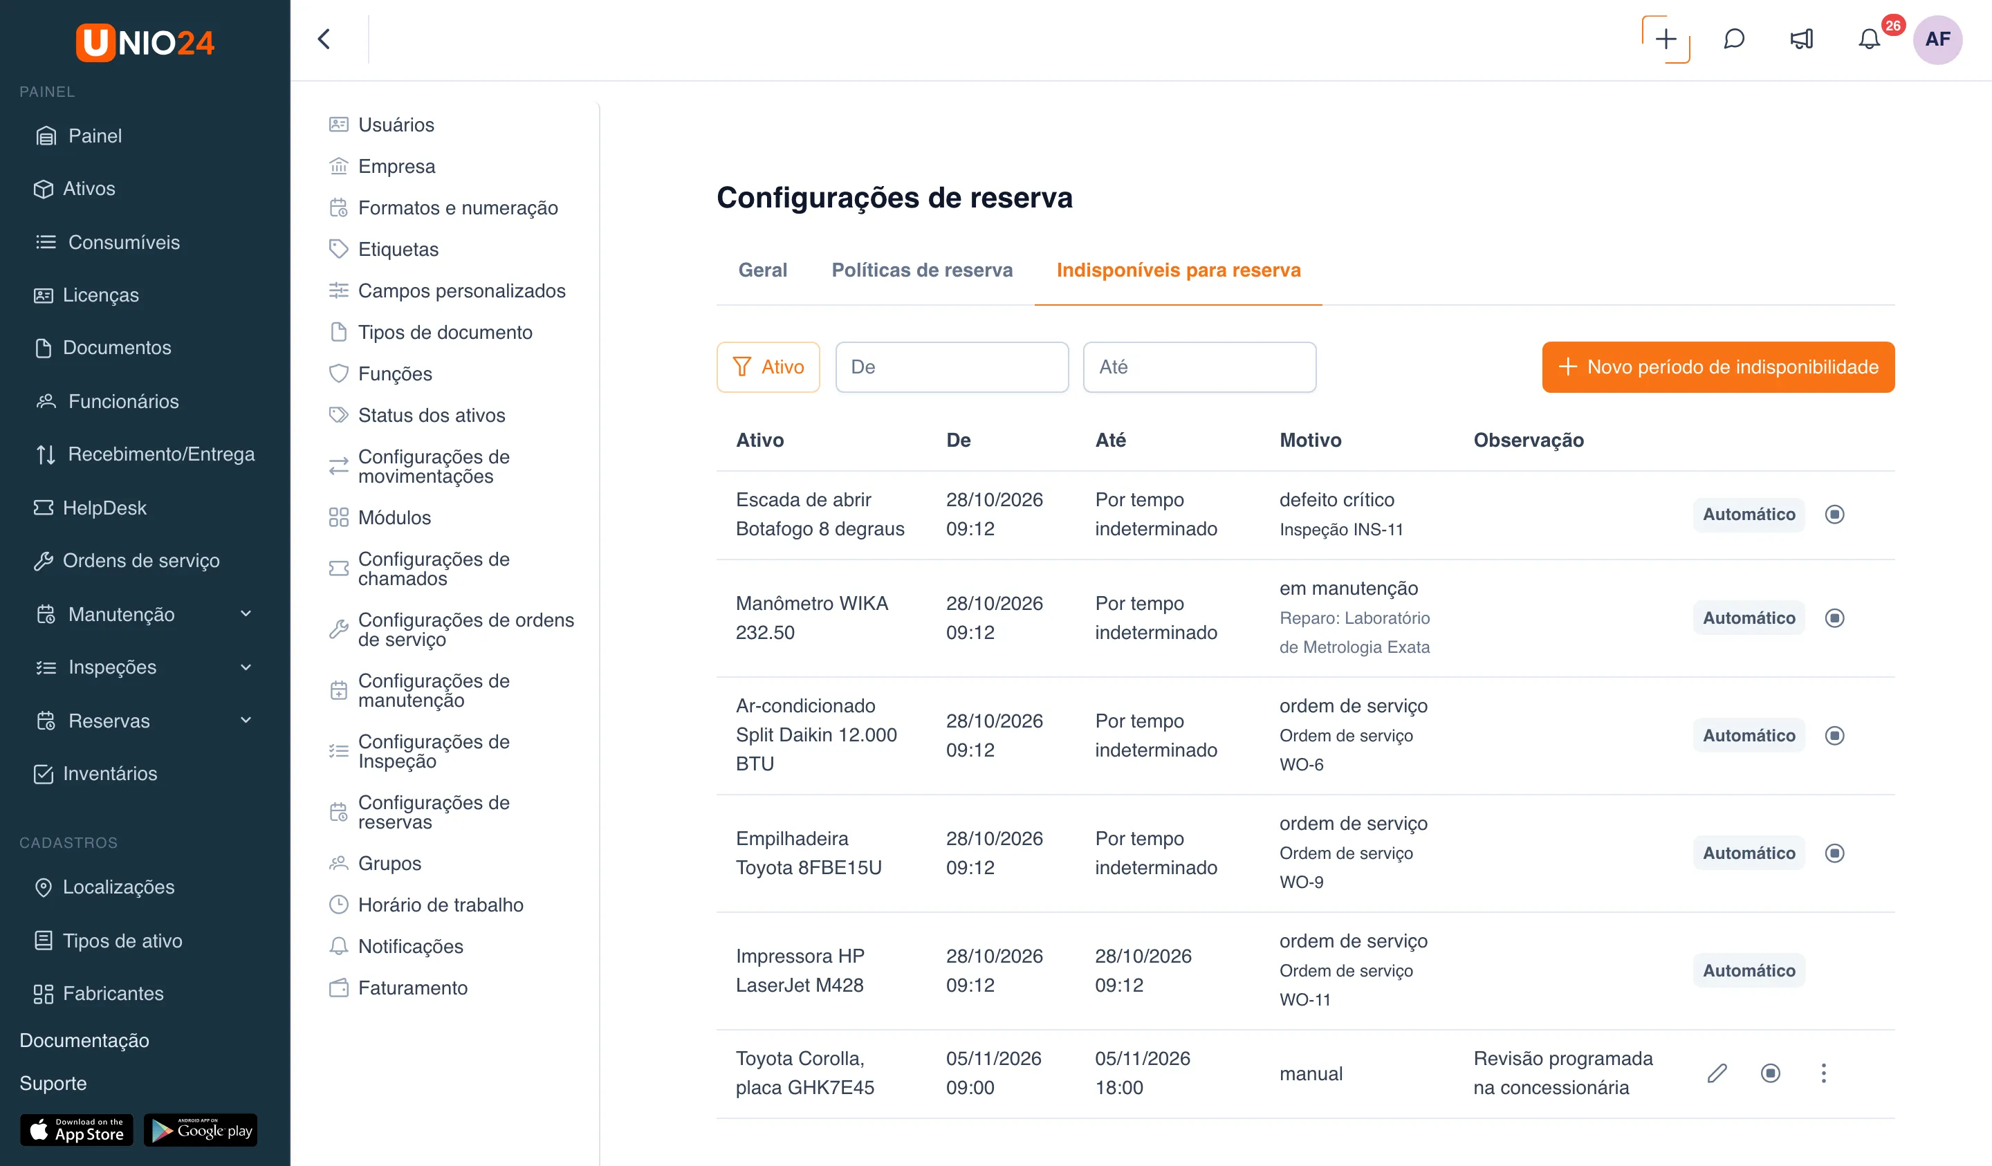Stop unavailability for Escada de abrir Botafogo
Screen dimensions: 1992x1166
point(1835,515)
